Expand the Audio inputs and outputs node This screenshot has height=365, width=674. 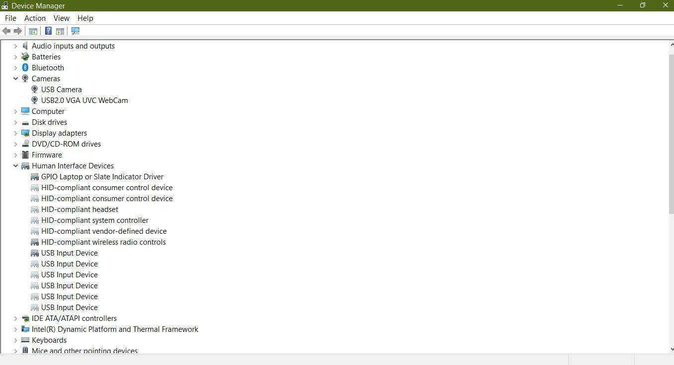[x=15, y=46]
